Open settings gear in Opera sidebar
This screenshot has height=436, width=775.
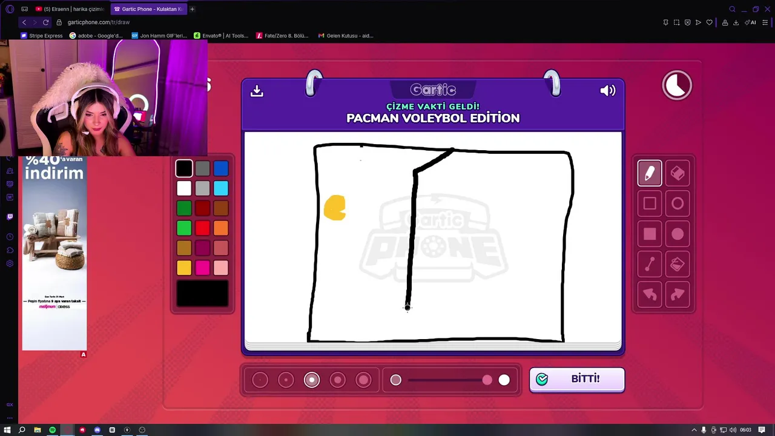[10, 263]
